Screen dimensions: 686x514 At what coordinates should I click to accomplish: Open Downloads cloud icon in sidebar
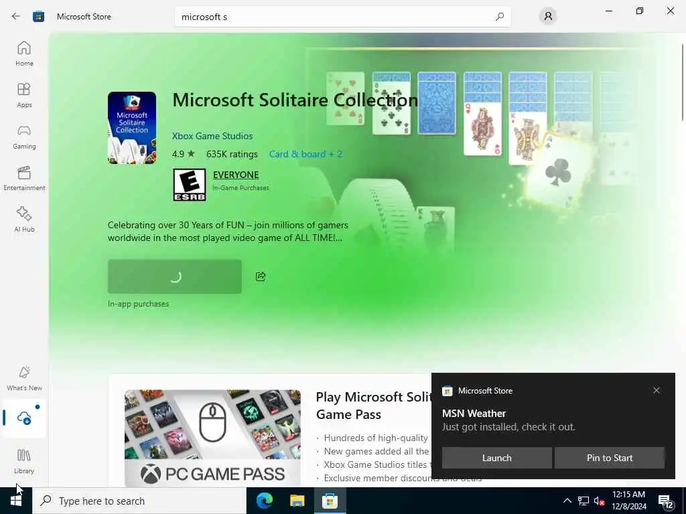[x=24, y=418]
